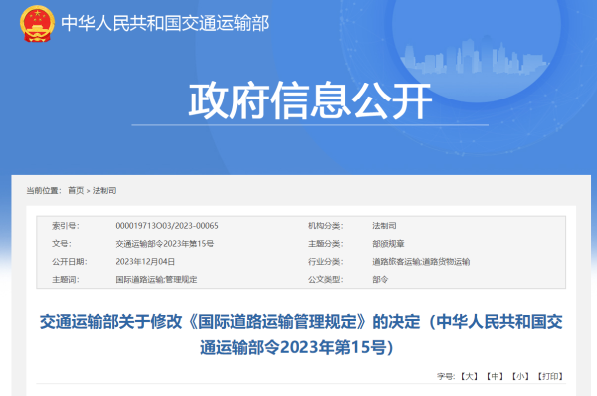
Task: Click the 公文类型 field label
Action: 326,280
